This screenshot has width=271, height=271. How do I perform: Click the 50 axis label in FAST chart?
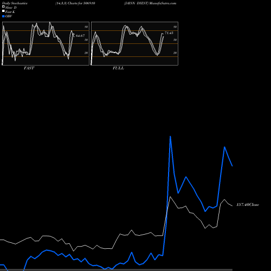click(x=86, y=40)
